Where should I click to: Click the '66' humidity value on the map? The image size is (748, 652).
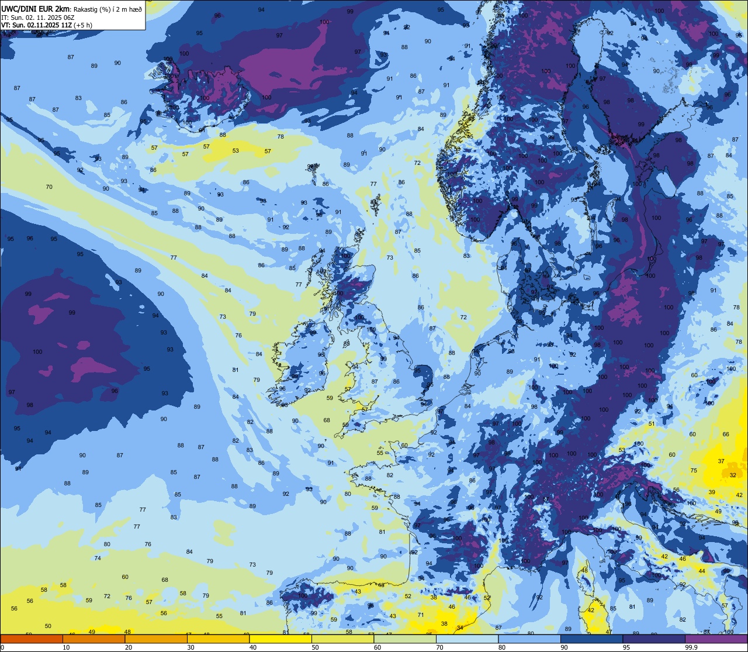pos(726,434)
